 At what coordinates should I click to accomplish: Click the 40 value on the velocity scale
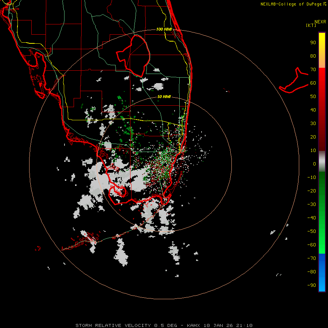[313, 110]
